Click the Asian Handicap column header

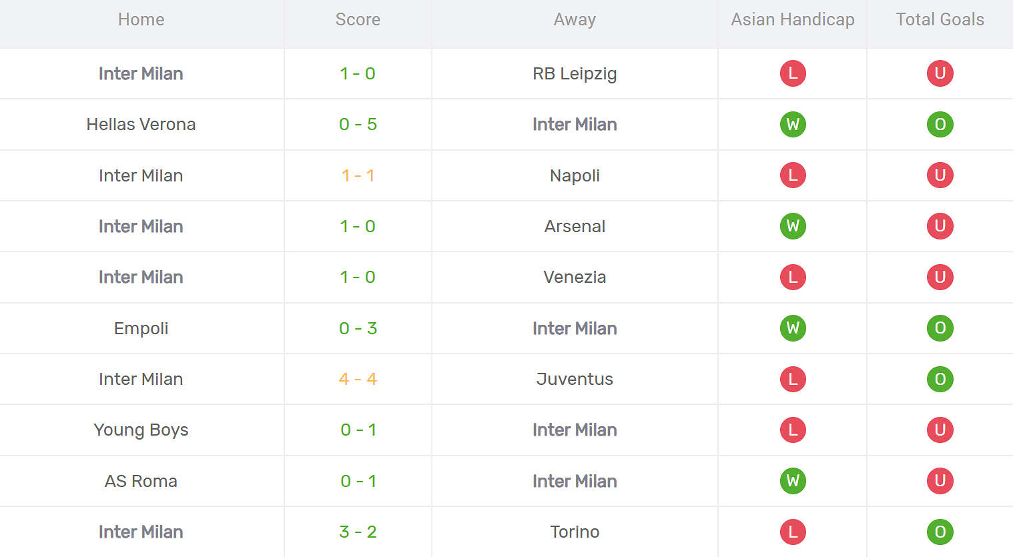[793, 19]
